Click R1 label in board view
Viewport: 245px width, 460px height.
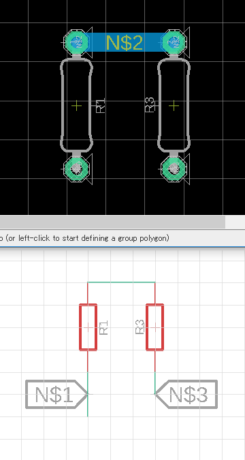(x=101, y=105)
